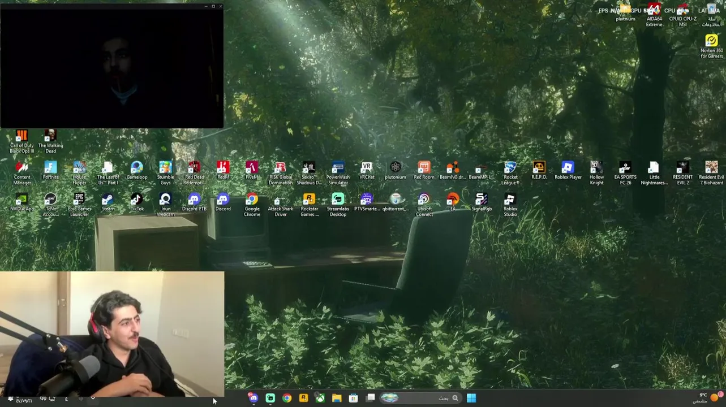
Task: Click the BeamNG.drive desktop icon
Action: pos(453,171)
